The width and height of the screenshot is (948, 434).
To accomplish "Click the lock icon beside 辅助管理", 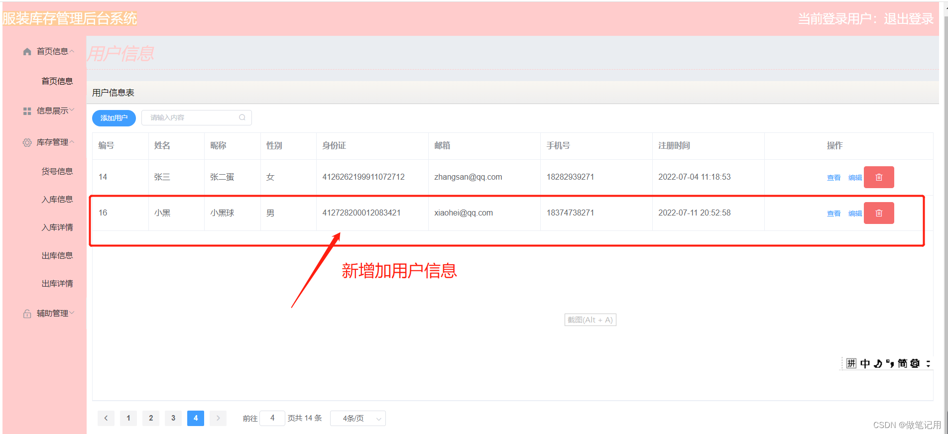I will (27, 314).
